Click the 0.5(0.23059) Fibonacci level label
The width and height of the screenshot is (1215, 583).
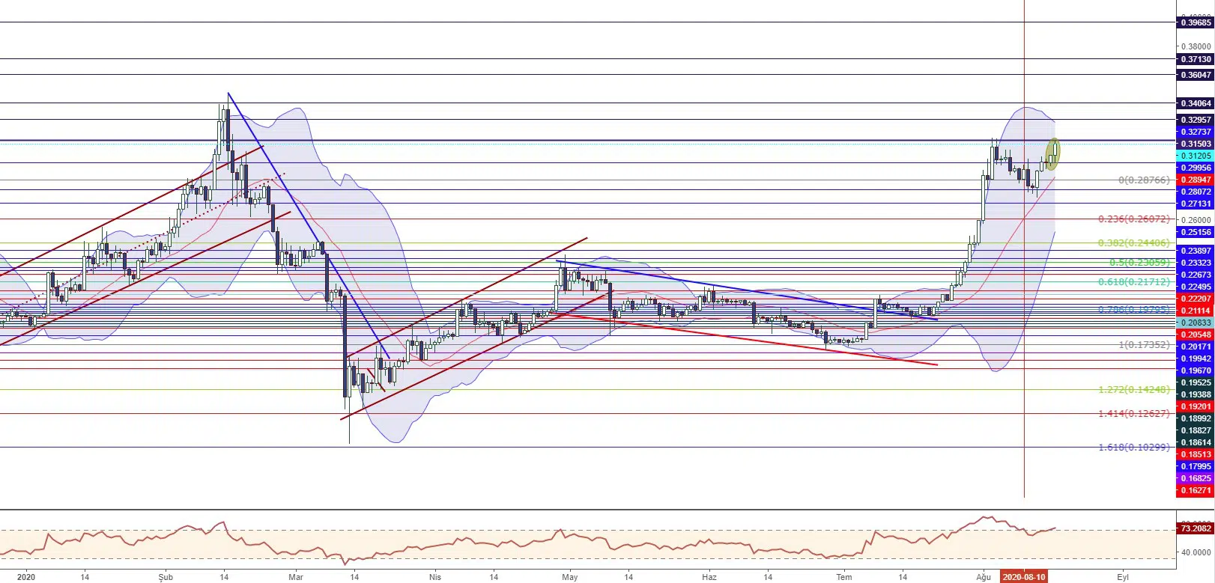coord(1139,263)
